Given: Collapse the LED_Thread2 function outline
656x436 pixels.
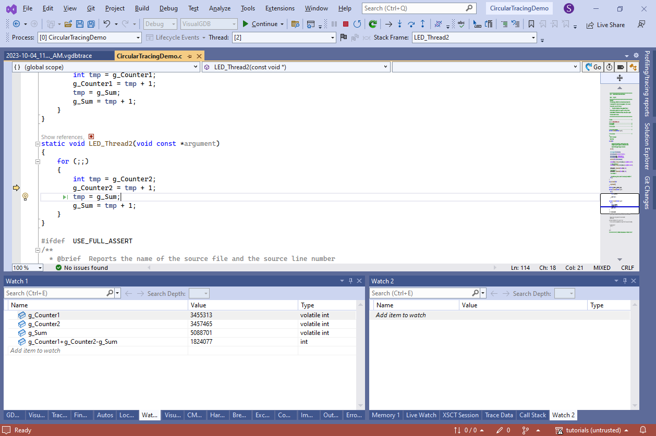Looking at the screenshot, I should [38, 144].
